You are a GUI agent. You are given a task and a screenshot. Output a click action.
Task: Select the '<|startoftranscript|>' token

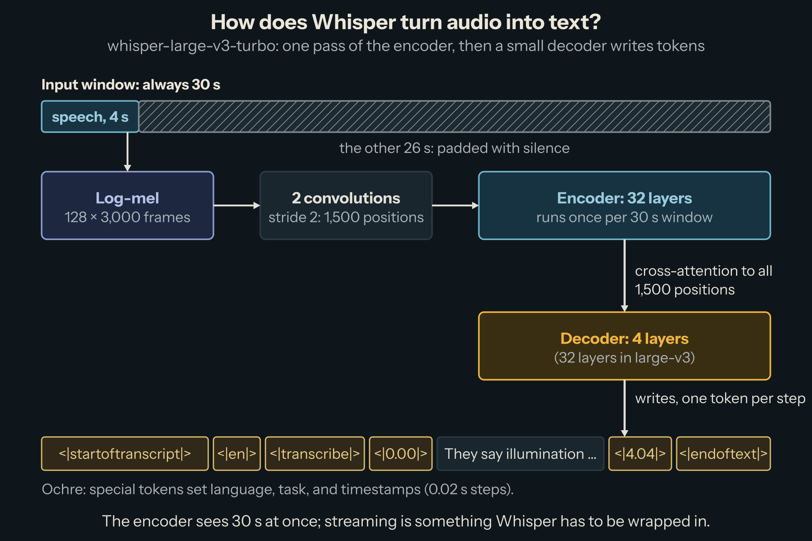(125, 453)
